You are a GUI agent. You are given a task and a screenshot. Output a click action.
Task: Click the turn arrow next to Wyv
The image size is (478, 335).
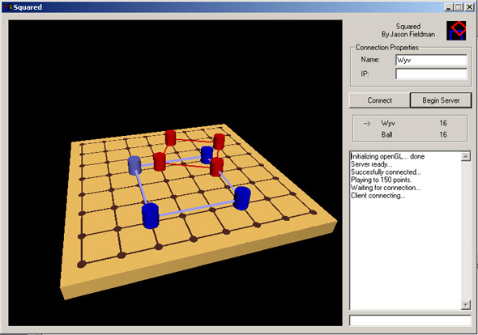[367, 123]
